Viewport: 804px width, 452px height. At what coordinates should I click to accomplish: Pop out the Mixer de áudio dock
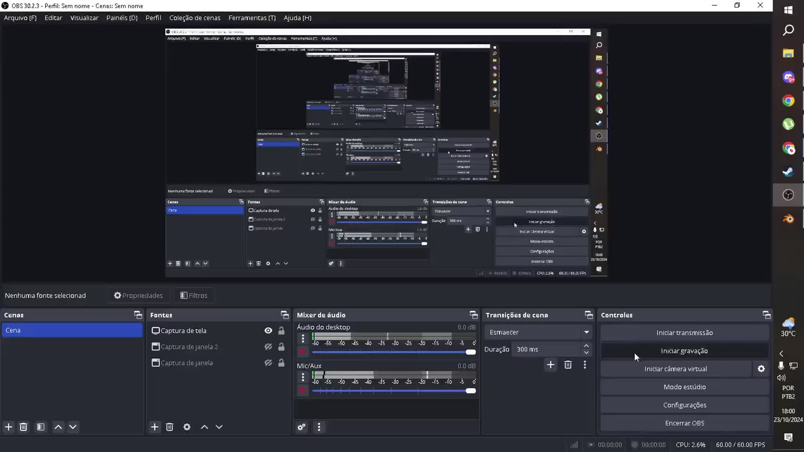click(473, 315)
